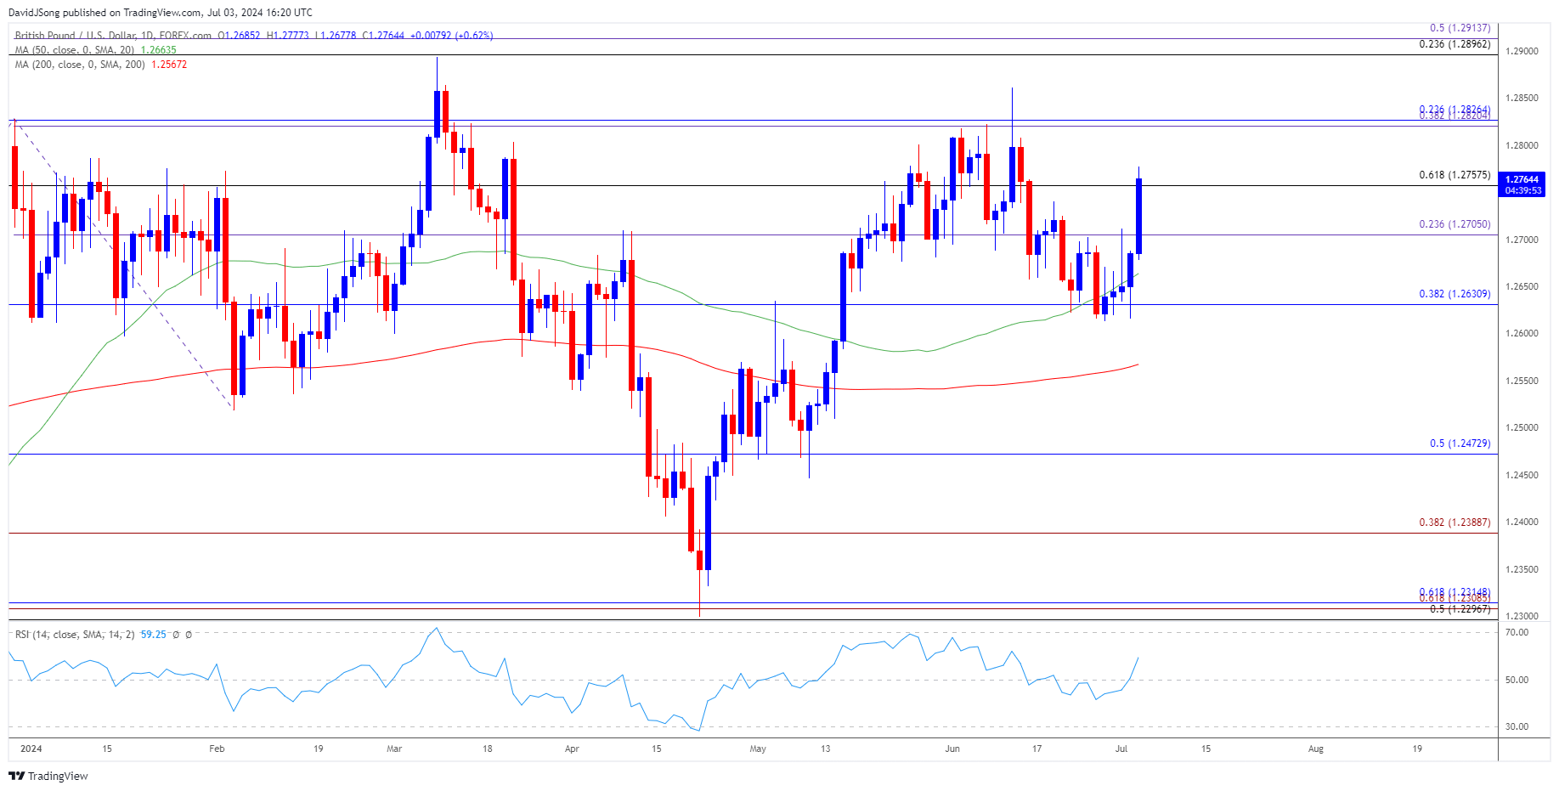Click the May label on time axis
1559x791 pixels.
758,749
